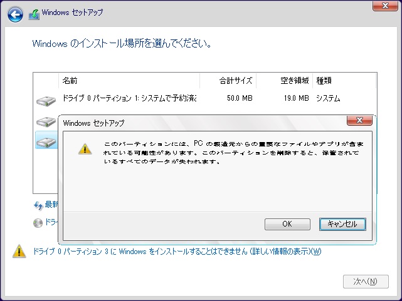Image resolution: width=402 pixels, height=301 pixels.
Task: Click the refresh arrows icon below the list
Action: [38, 206]
